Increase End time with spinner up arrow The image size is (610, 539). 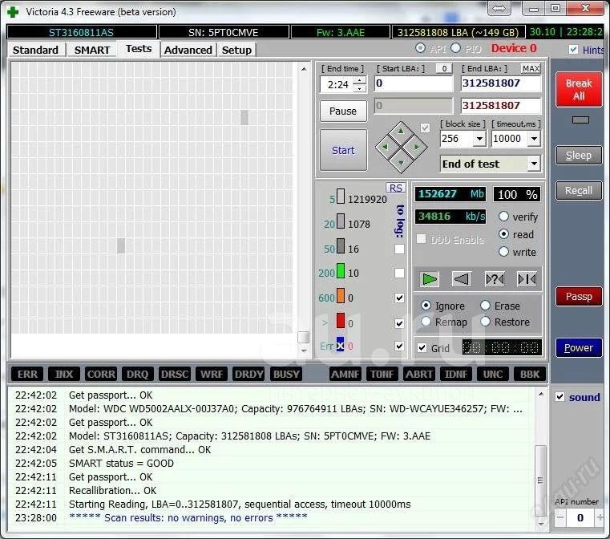pos(360,80)
